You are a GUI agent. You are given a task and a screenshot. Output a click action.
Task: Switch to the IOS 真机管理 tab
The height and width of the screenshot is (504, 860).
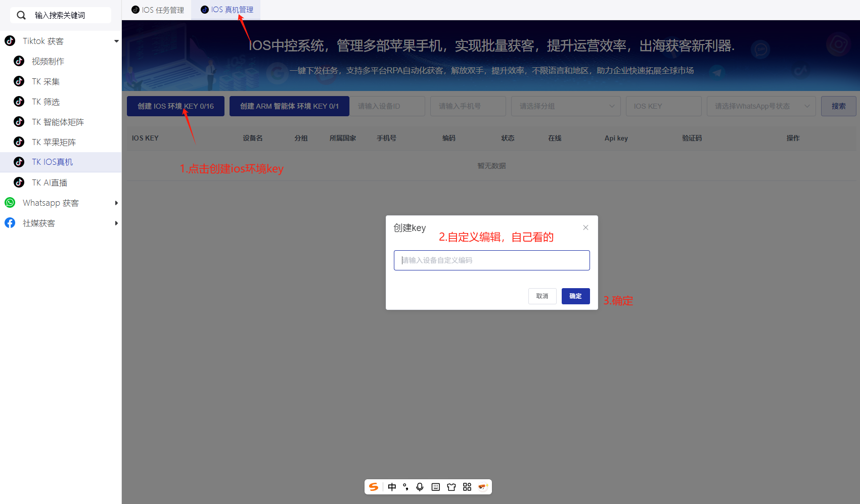pos(225,9)
